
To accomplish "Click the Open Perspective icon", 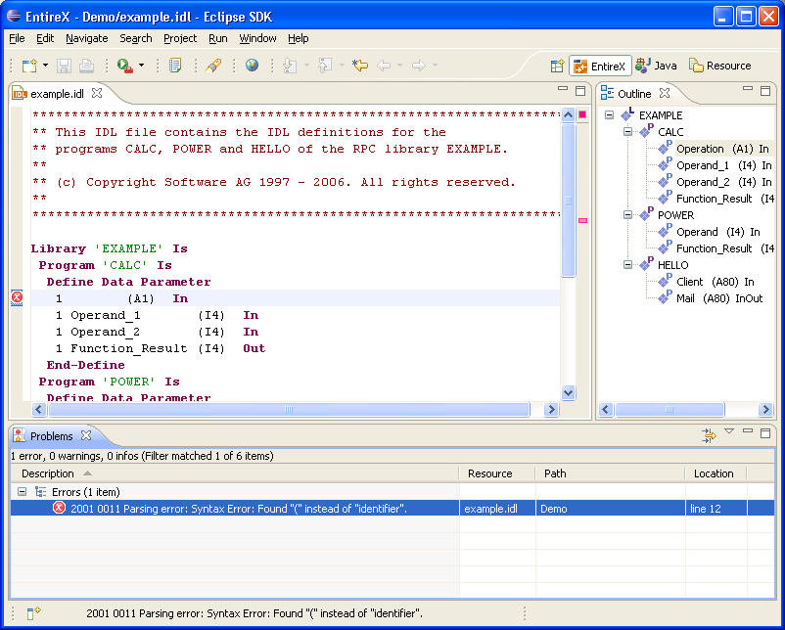I will 557,66.
